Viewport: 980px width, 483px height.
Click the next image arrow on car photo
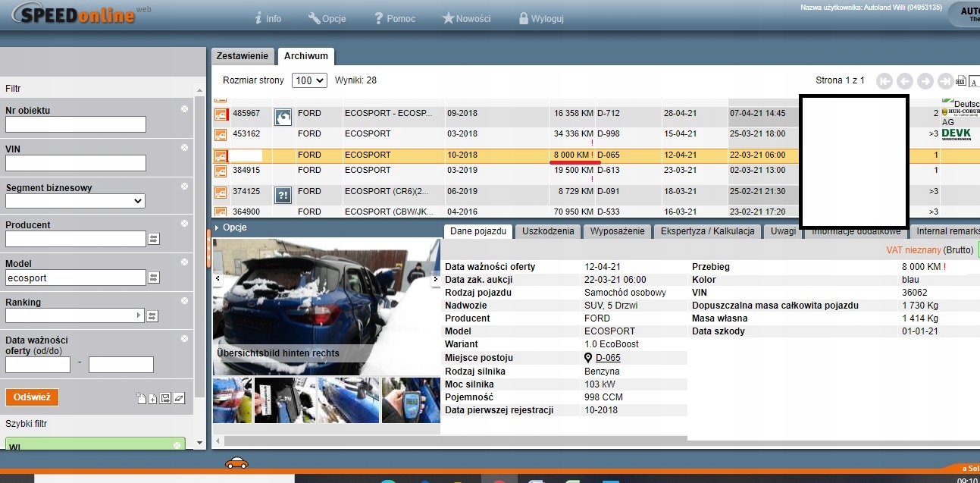436,279
